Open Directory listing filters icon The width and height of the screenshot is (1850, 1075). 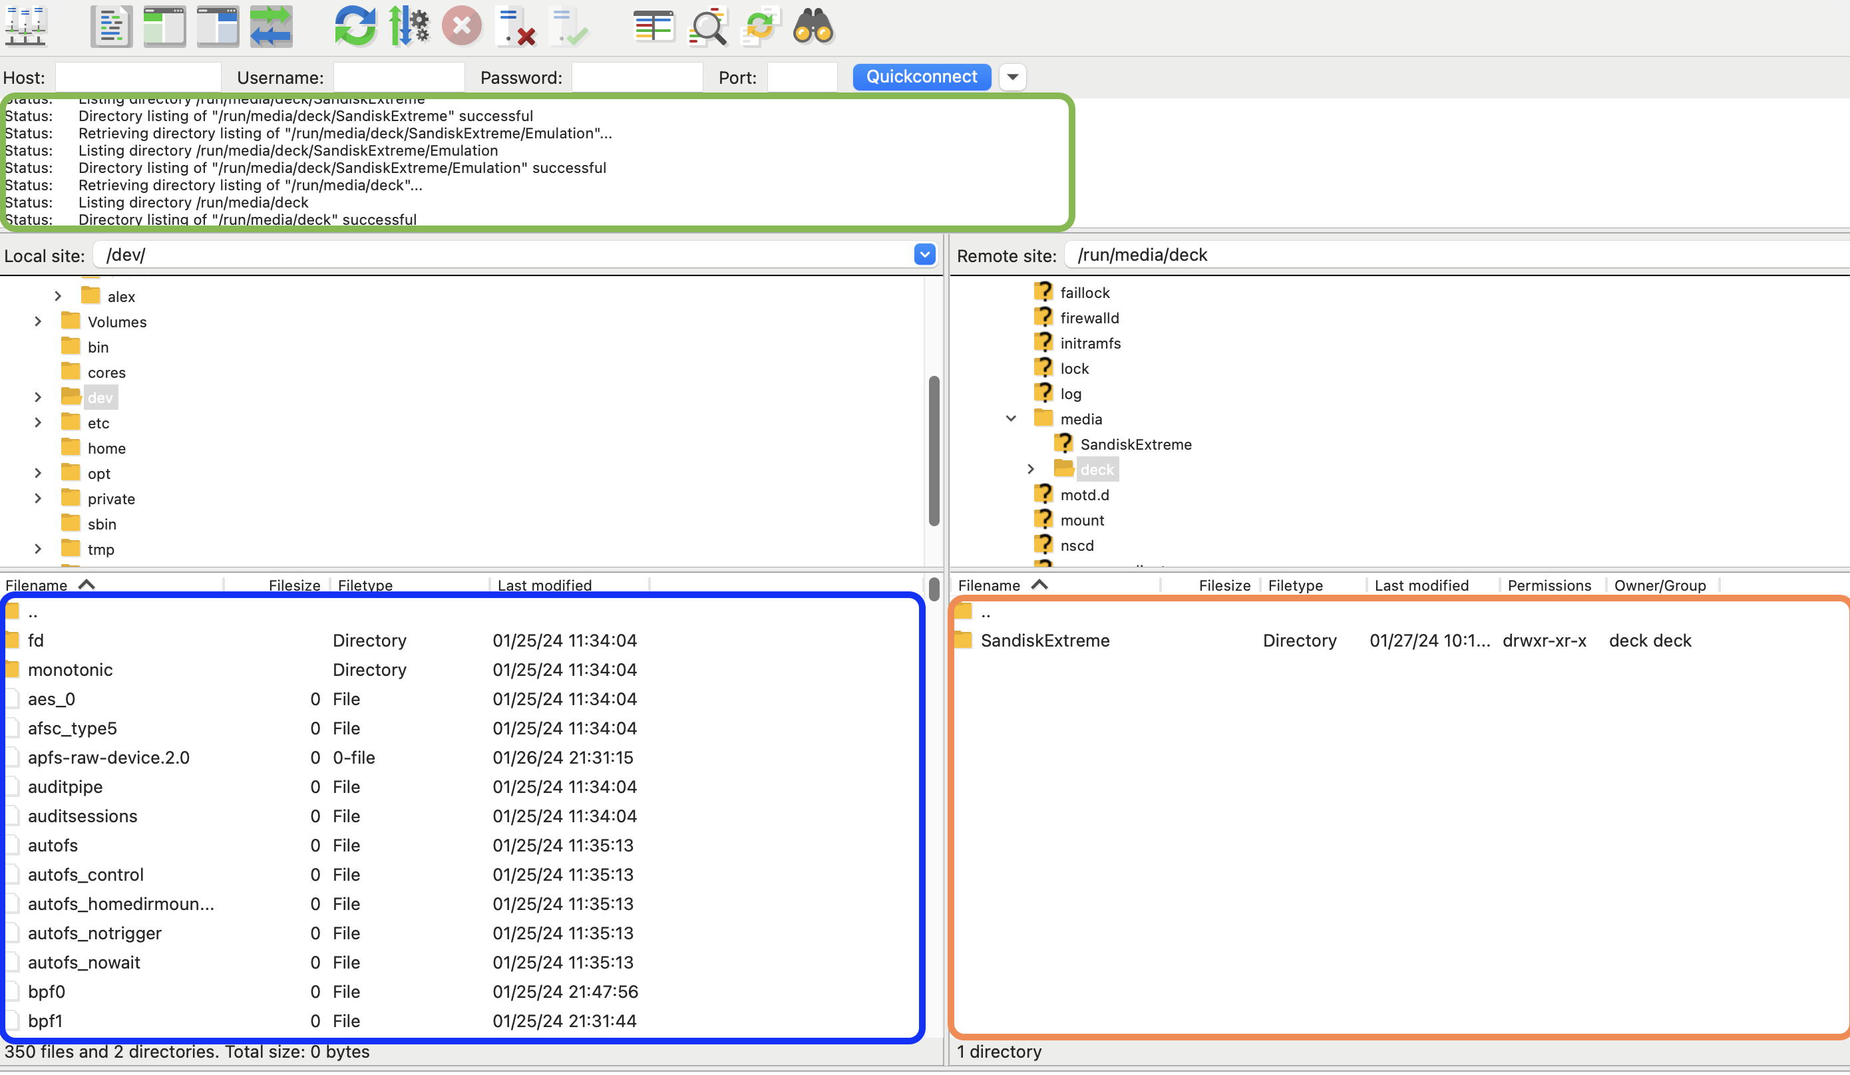[x=653, y=27]
